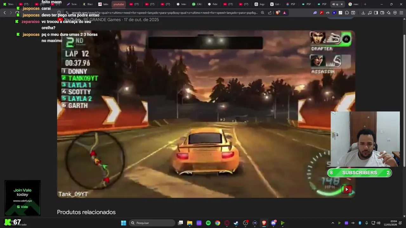Open the browser downloads icon
Screen dimensions: 406x228
click(x=363, y=13)
